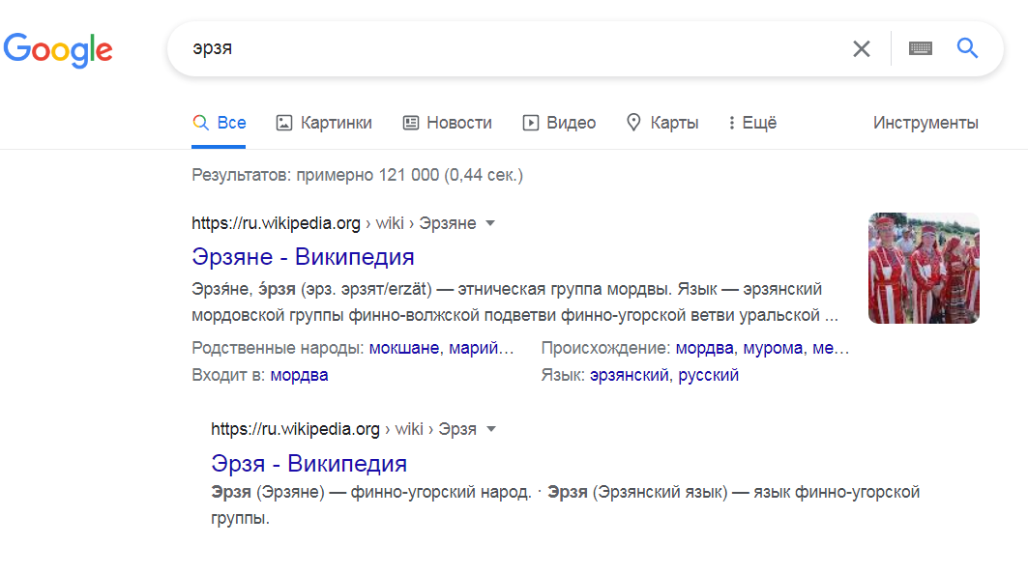Open the Эрзя - Википедия result
This screenshot has height=574, width=1028.
tap(308, 462)
